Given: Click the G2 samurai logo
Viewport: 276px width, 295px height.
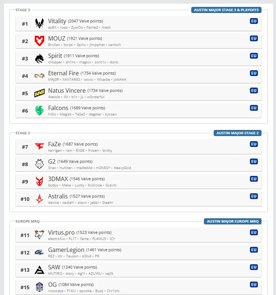Looking at the screenshot, I should coord(39,164).
